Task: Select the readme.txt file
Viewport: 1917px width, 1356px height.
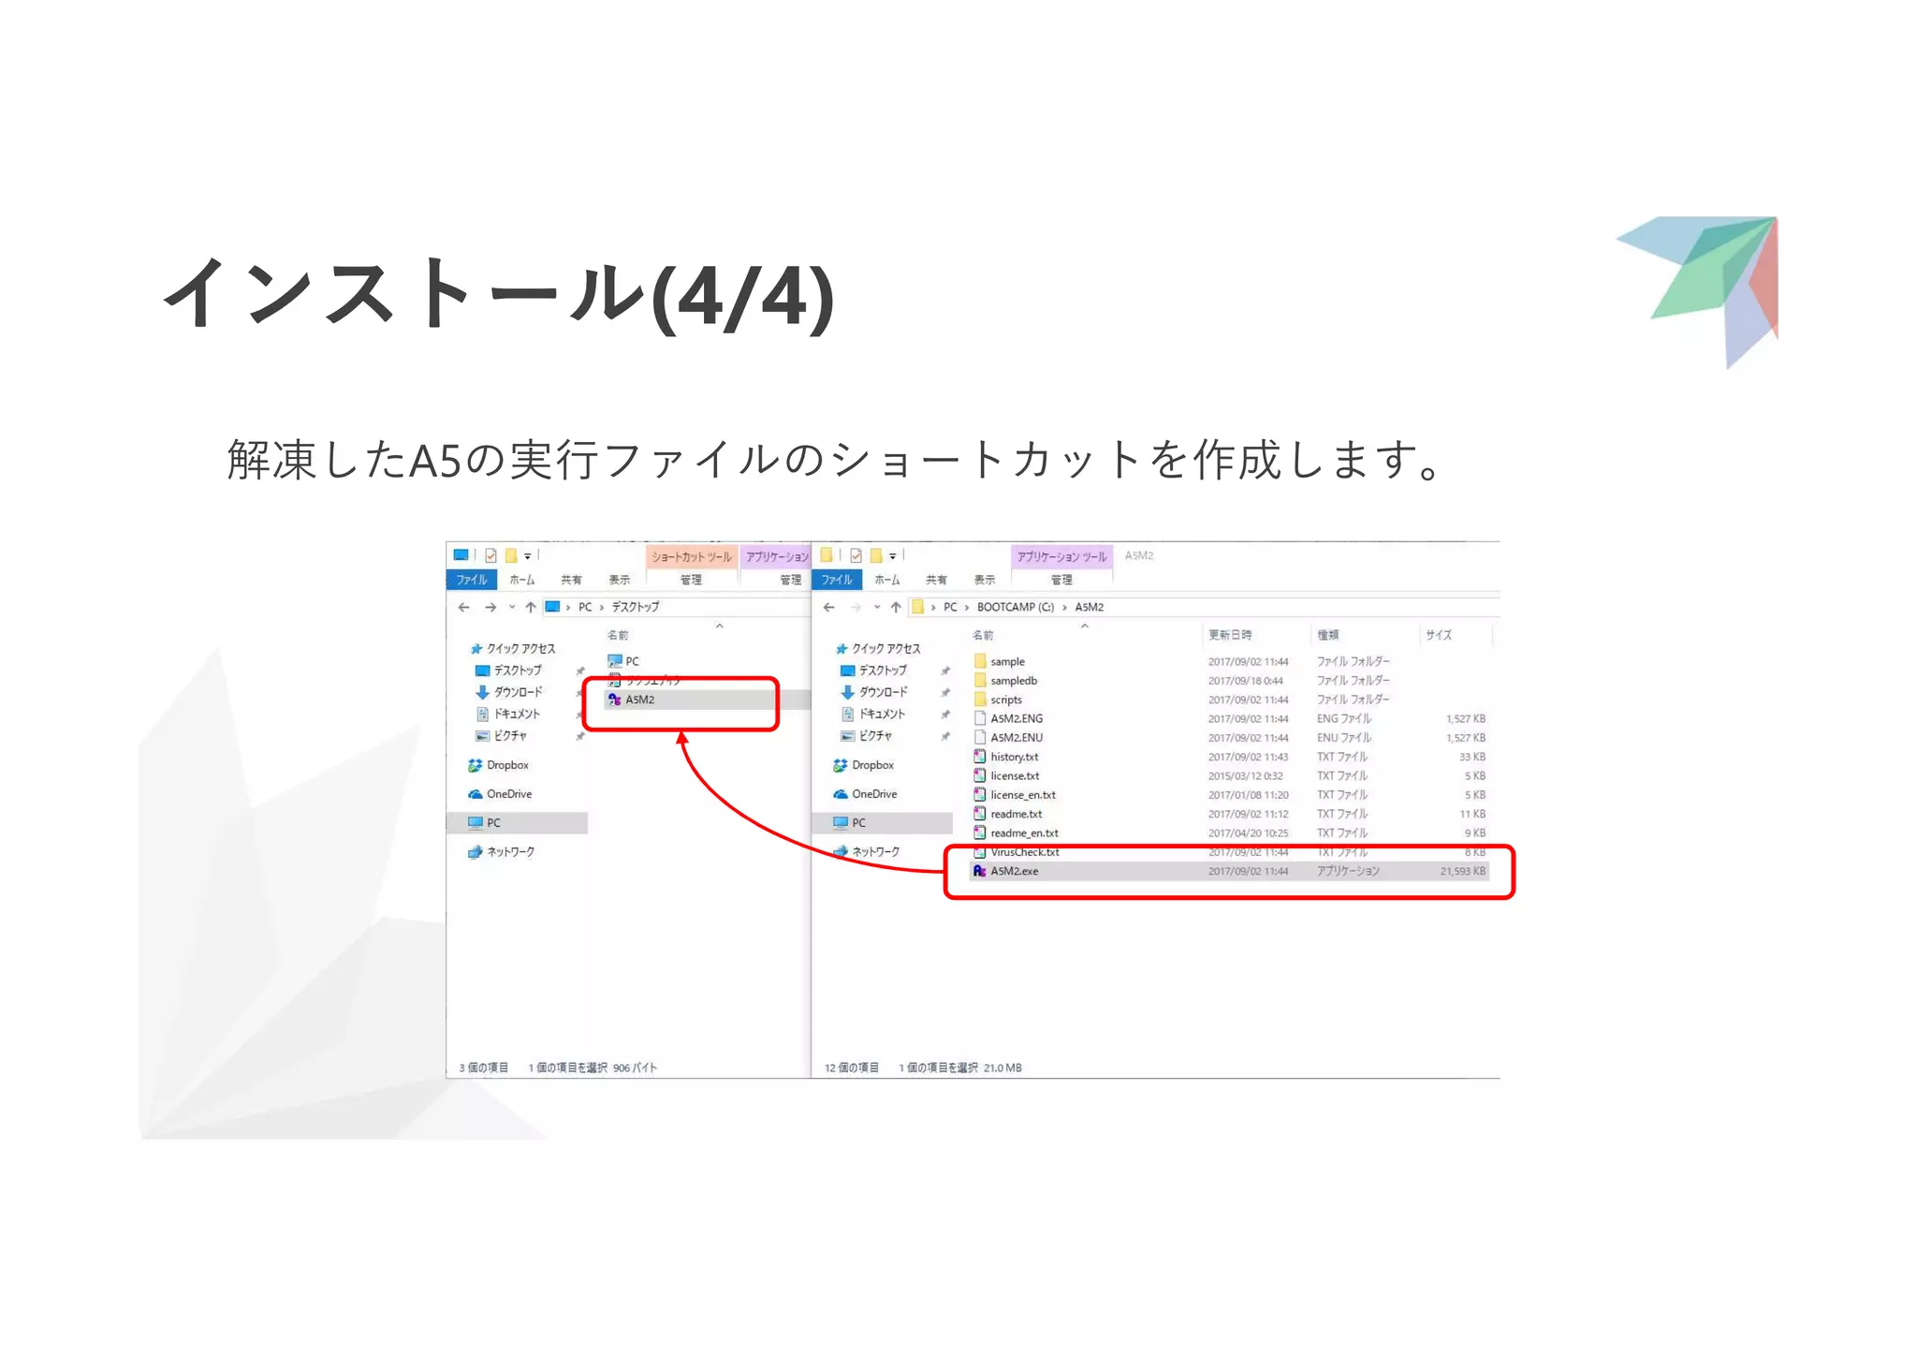Action: [x=1007, y=814]
